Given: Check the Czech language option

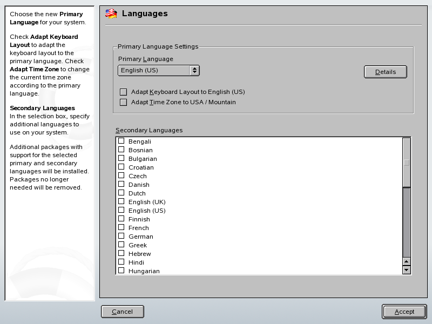Looking at the screenshot, I should [122, 175].
